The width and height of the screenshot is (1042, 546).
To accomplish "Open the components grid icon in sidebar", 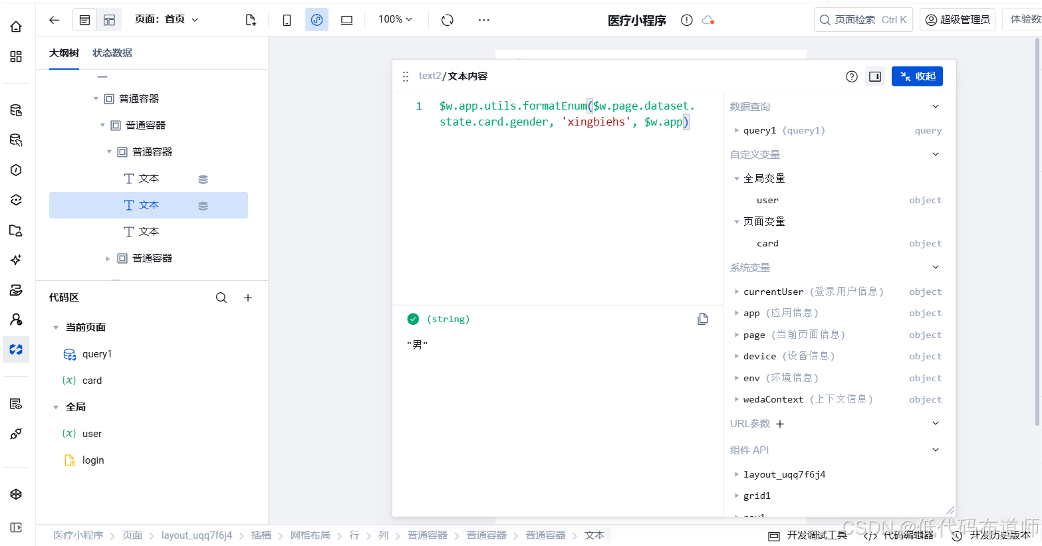I will click(16, 57).
